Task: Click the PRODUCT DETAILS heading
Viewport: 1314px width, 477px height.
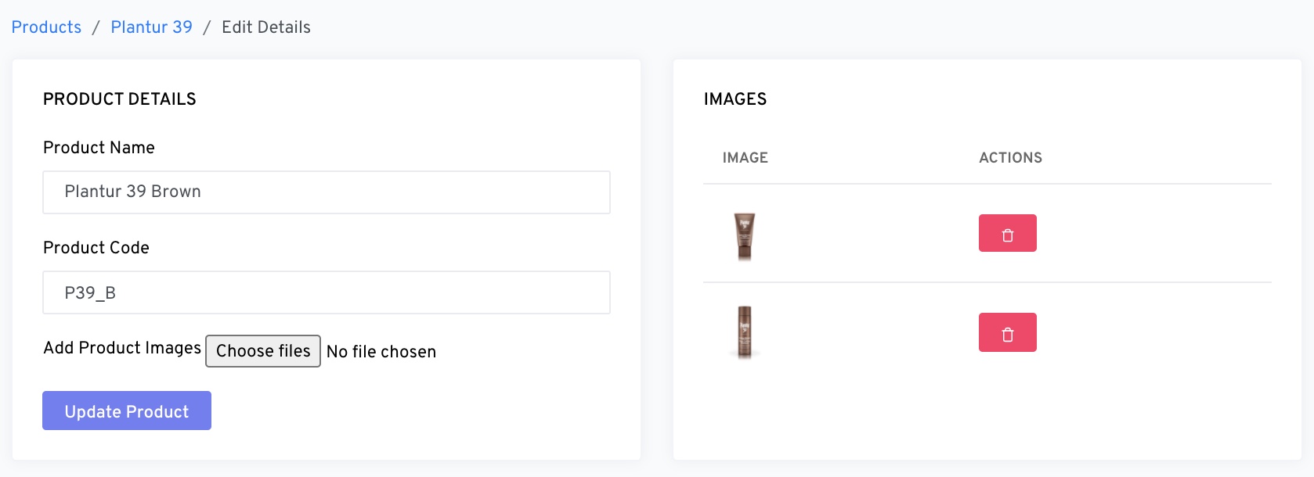Action: (x=120, y=99)
